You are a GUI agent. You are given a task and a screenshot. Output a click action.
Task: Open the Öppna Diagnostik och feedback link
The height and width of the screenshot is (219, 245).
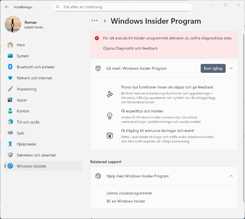130,48
